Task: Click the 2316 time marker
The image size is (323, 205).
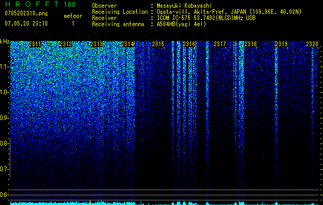Action: [x=189, y=44]
